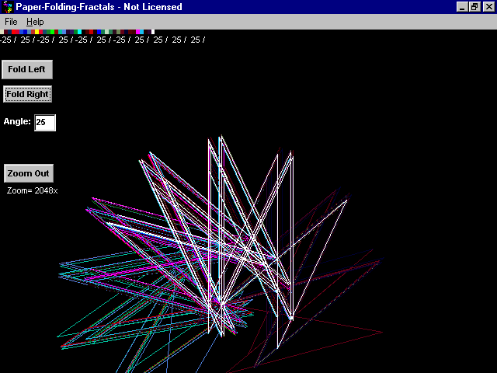Image resolution: width=497 pixels, height=373 pixels.
Task: Close the Paper-Folding-Fractals window
Action: [x=487, y=7]
